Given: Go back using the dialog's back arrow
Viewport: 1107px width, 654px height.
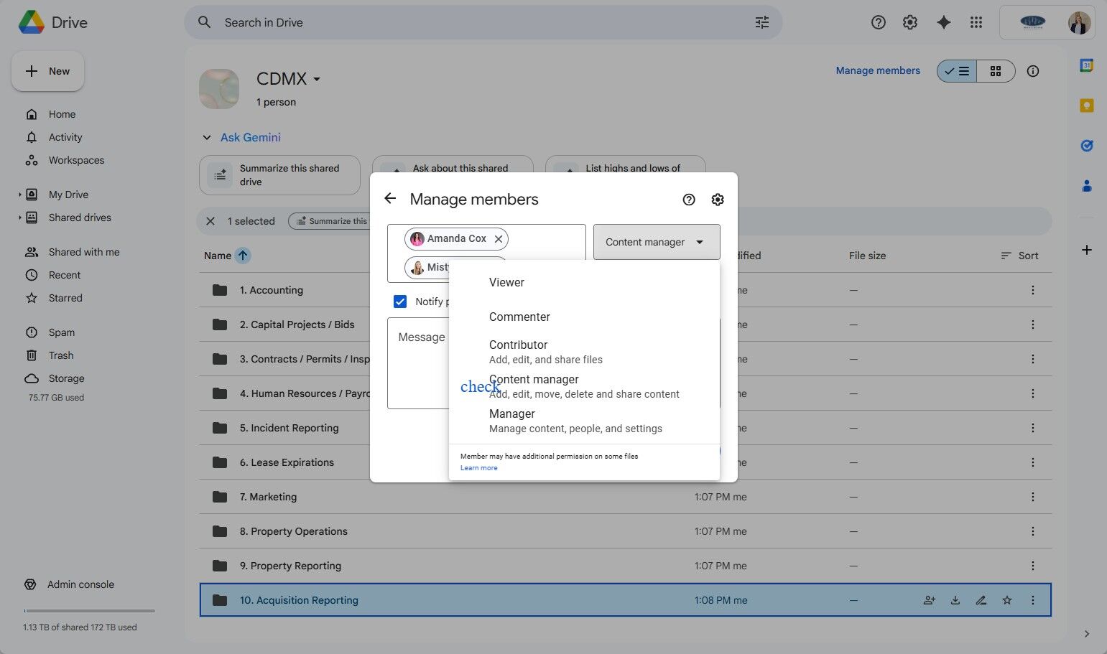Looking at the screenshot, I should (390, 199).
